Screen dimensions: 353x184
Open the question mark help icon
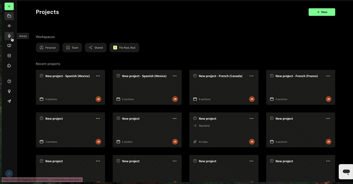coord(9,81)
